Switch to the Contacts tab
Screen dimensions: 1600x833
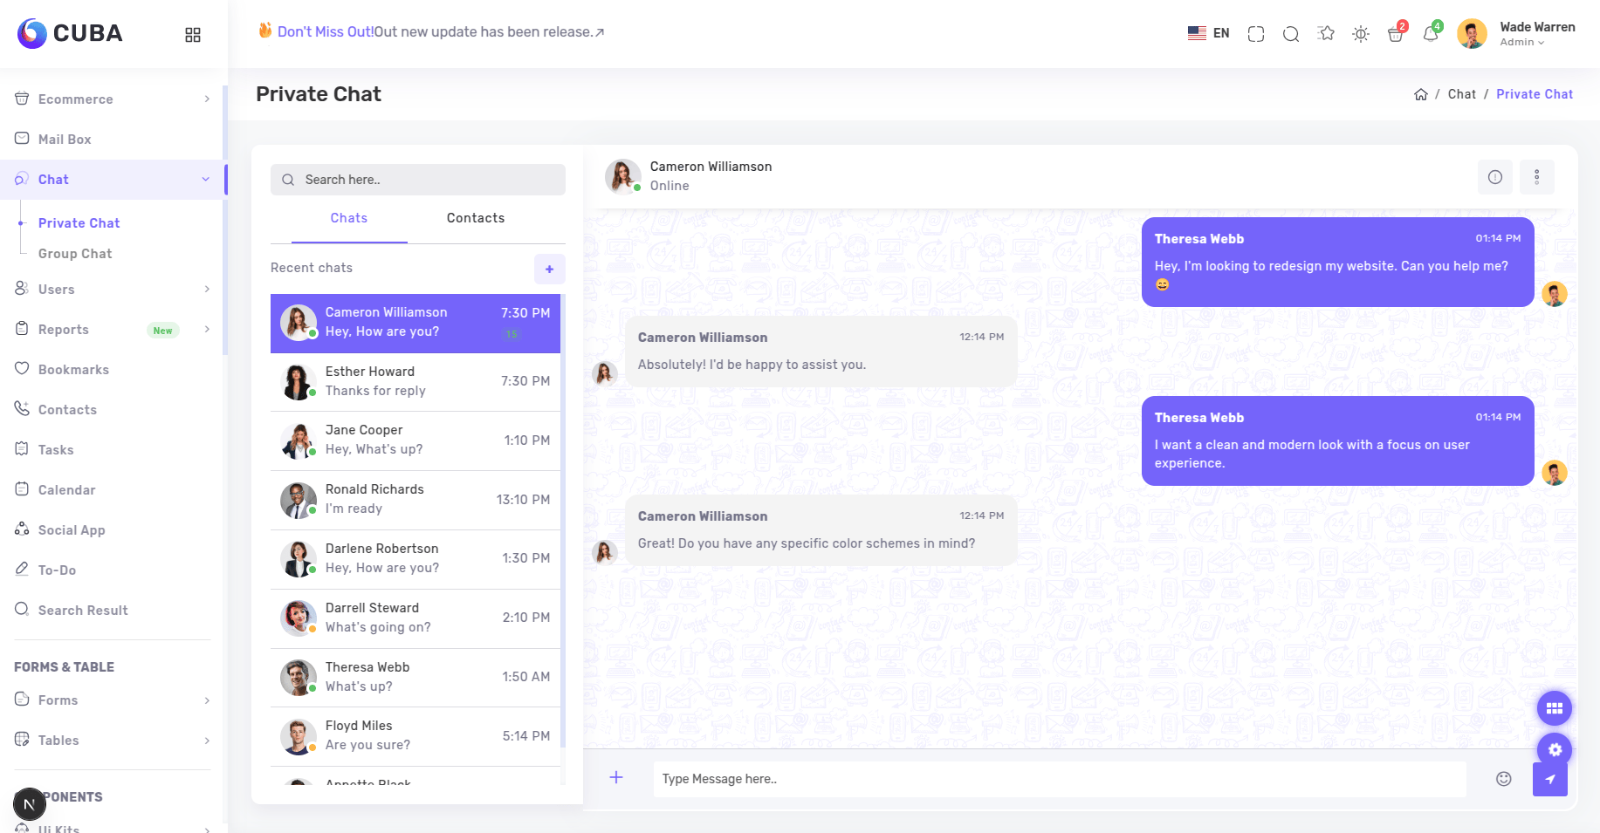[475, 218]
